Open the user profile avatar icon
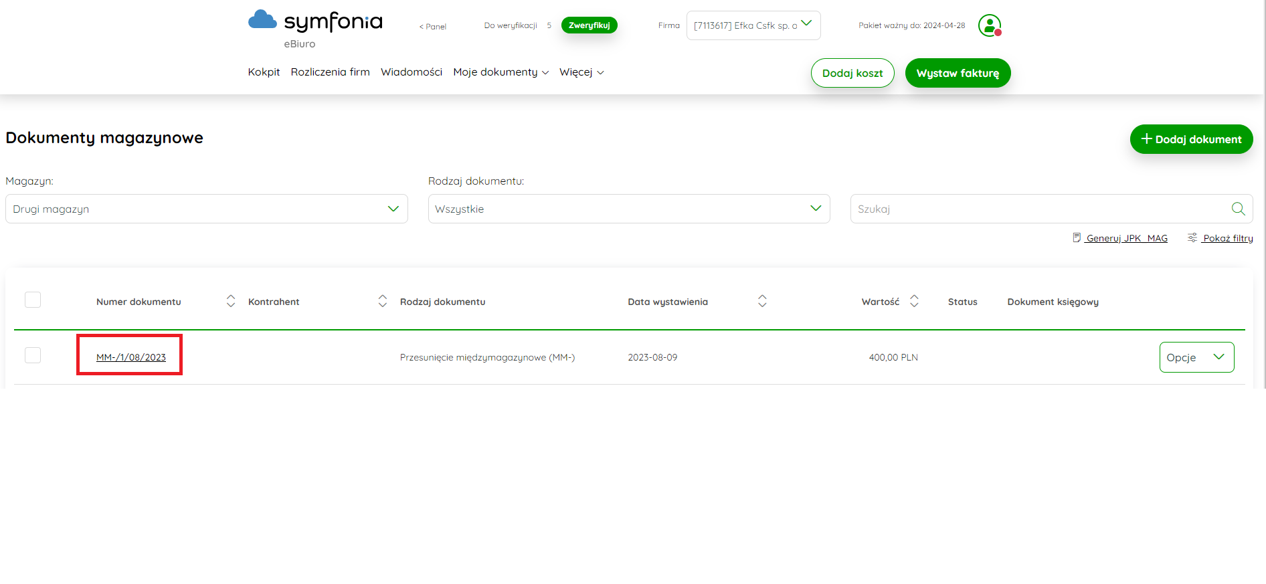Image resolution: width=1266 pixels, height=584 pixels. click(x=989, y=25)
